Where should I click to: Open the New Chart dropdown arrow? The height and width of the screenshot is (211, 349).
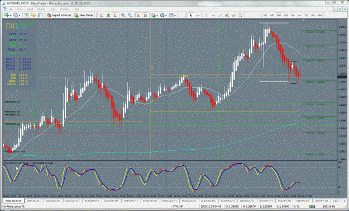click(10, 15)
